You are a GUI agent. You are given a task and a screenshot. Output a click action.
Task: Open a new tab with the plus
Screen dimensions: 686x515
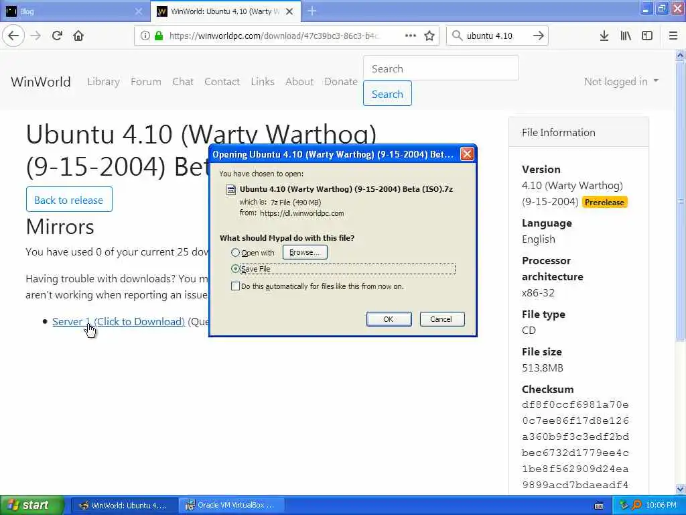[x=312, y=11]
